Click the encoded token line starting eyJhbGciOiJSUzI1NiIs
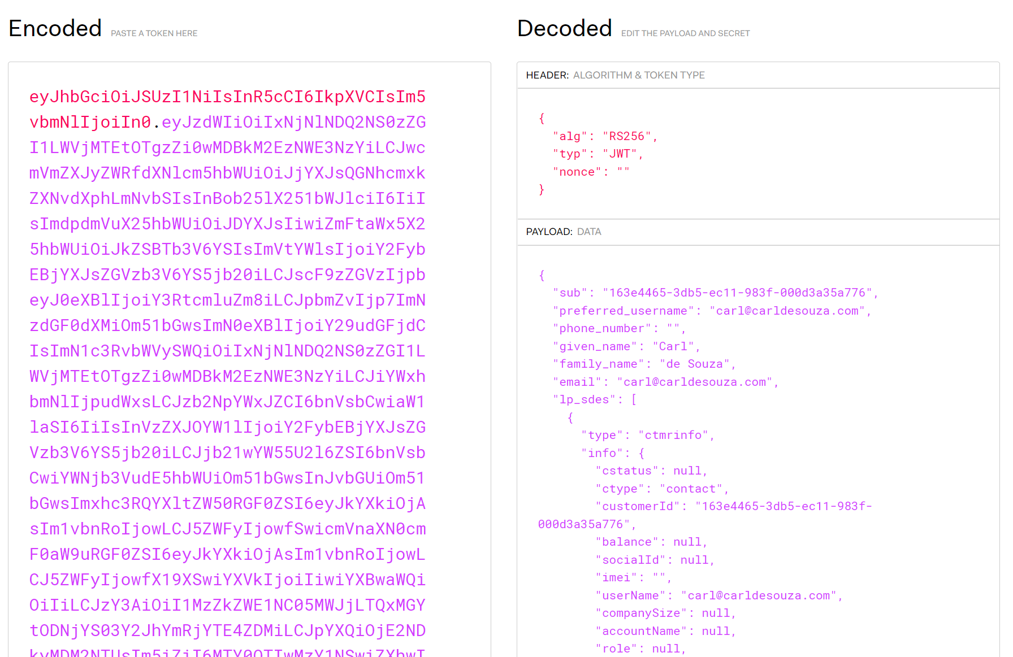1013x657 pixels. tap(227, 97)
